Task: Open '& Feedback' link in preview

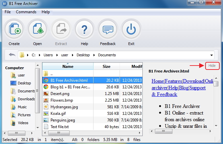Action: click(x=165, y=94)
